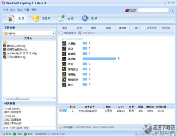177x137 pixels.
Task: Click the 种族 column header
Action: (108, 107)
